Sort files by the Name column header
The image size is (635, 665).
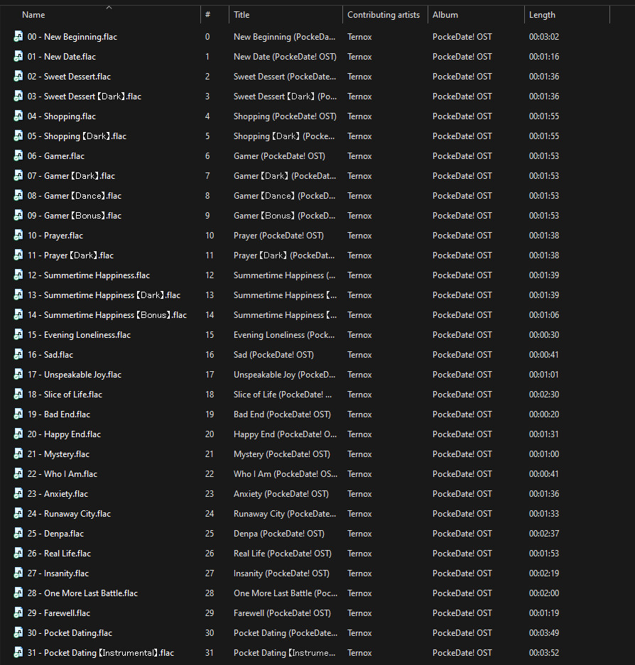click(33, 15)
